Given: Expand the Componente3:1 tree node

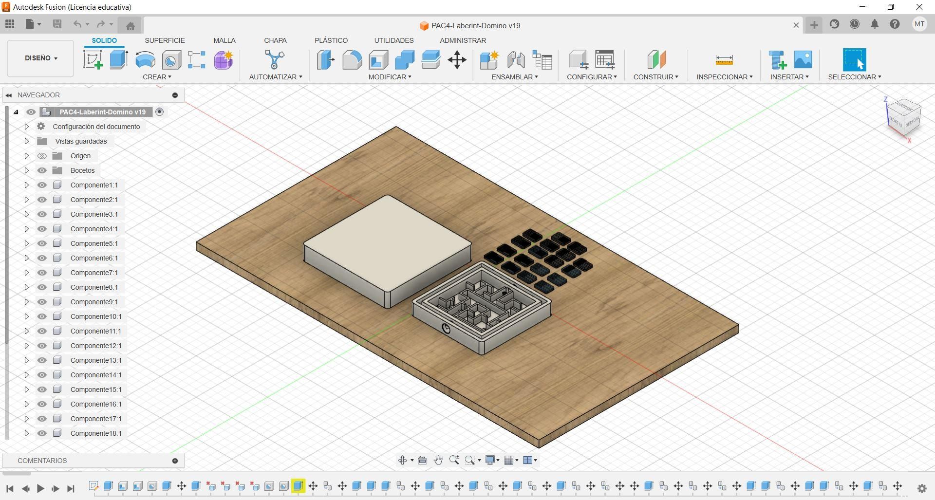Looking at the screenshot, I should coord(26,214).
